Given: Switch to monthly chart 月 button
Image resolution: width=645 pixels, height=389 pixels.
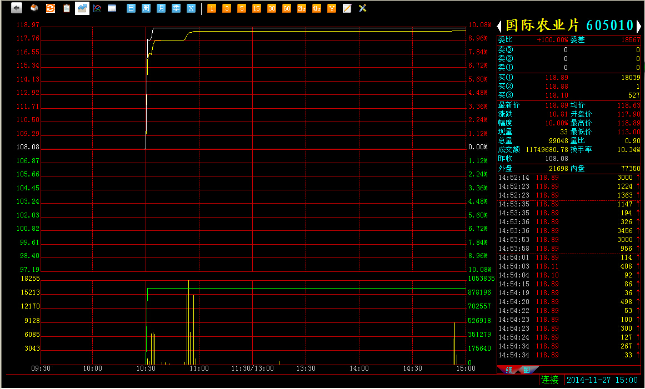Looking at the screenshot, I should [161, 8].
